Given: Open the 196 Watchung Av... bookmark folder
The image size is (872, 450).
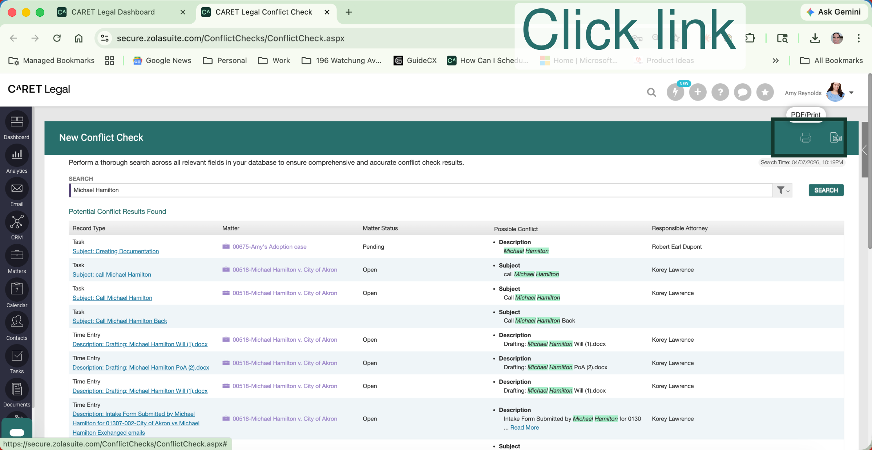Looking at the screenshot, I should (342, 60).
